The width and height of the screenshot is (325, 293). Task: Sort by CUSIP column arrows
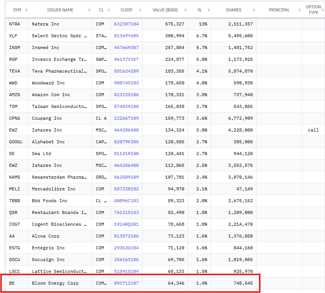(x=140, y=10)
